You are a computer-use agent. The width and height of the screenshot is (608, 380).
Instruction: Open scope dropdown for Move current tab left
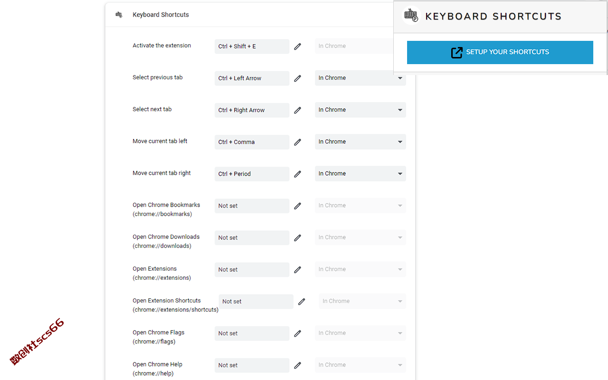click(360, 142)
